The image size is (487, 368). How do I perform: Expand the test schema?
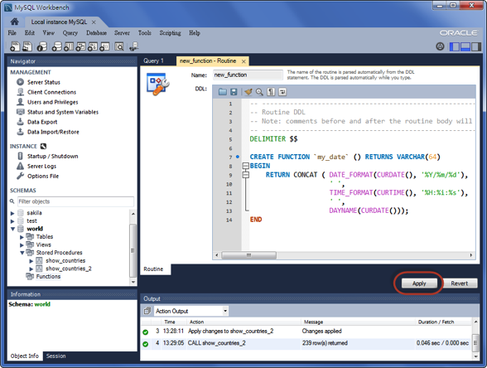[x=12, y=221]
